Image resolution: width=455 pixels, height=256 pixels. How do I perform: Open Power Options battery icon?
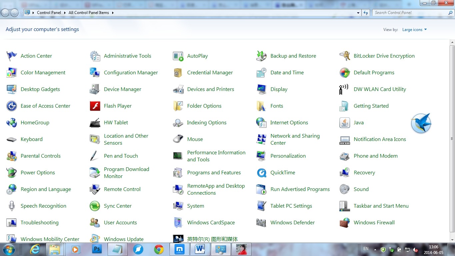[x=12, y=173]
